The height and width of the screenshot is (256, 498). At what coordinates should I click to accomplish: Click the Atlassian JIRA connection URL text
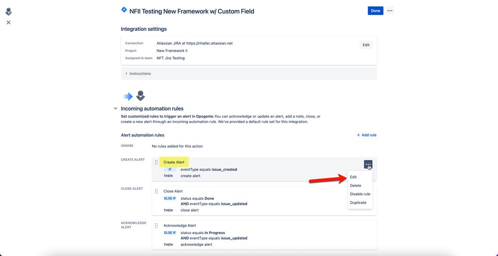click(195, 43)
